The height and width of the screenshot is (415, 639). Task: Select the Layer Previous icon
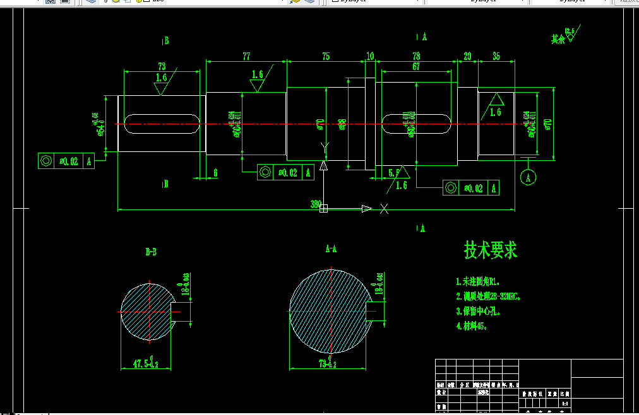click(x=309, y=3)
